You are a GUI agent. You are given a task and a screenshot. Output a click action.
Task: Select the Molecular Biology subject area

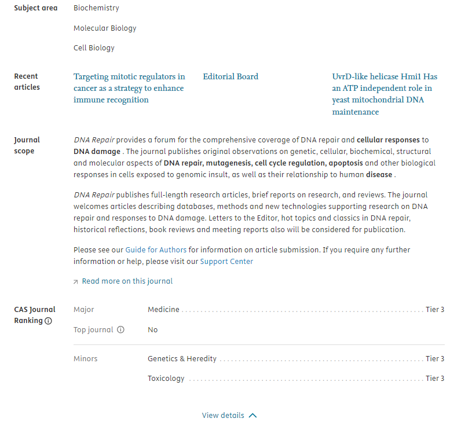(x=105, y=28)
